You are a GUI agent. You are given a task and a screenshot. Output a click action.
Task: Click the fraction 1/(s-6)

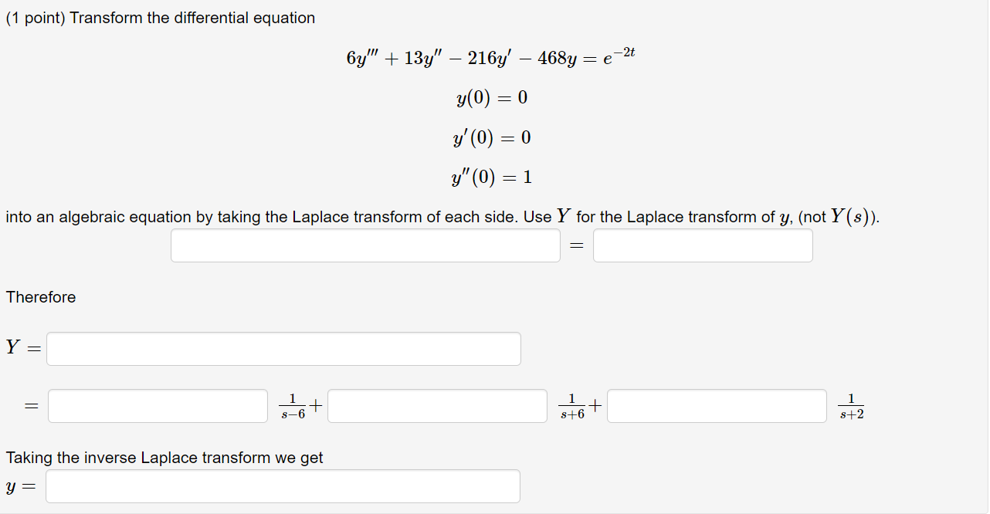[x=293, y=405]
